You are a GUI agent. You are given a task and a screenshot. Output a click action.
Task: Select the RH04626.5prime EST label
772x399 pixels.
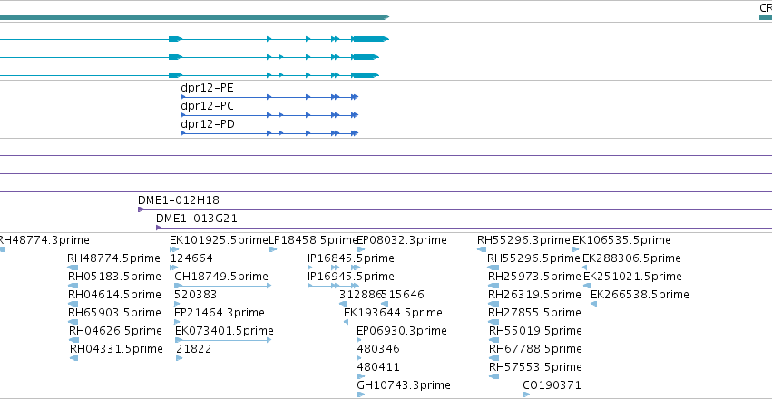click(x=116, y=331)
